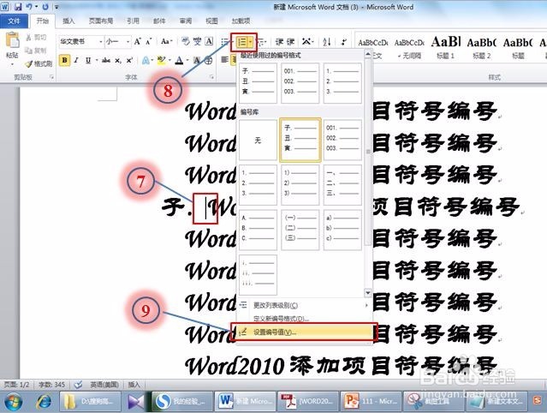Click the Cut (剪切) scissors icon
The width and height of the screenshot is (547, 413).
click(x=29, y=37)
